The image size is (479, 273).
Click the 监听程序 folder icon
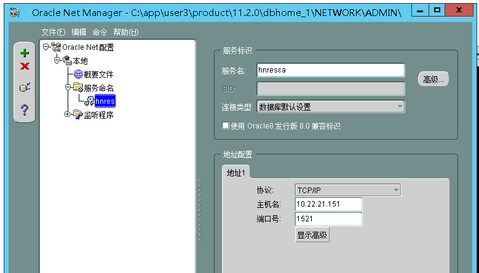(x=78, y=114)
